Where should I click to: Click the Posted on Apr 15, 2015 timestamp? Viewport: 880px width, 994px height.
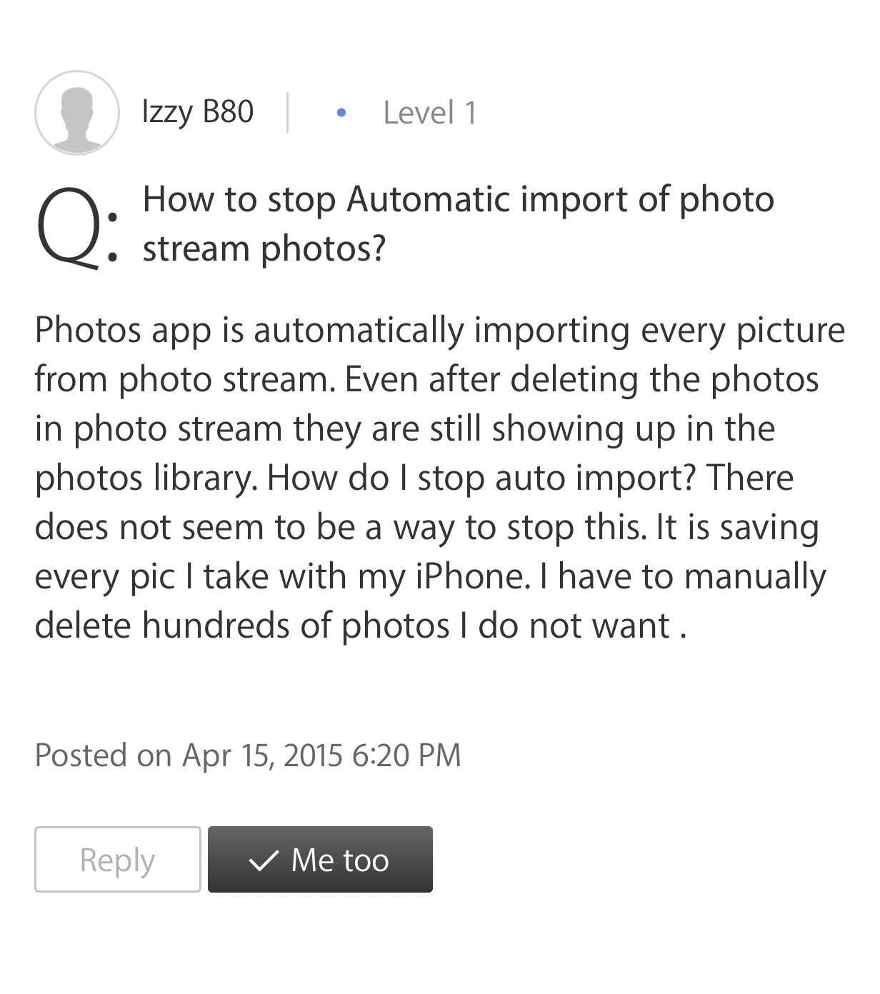(248, 755)
